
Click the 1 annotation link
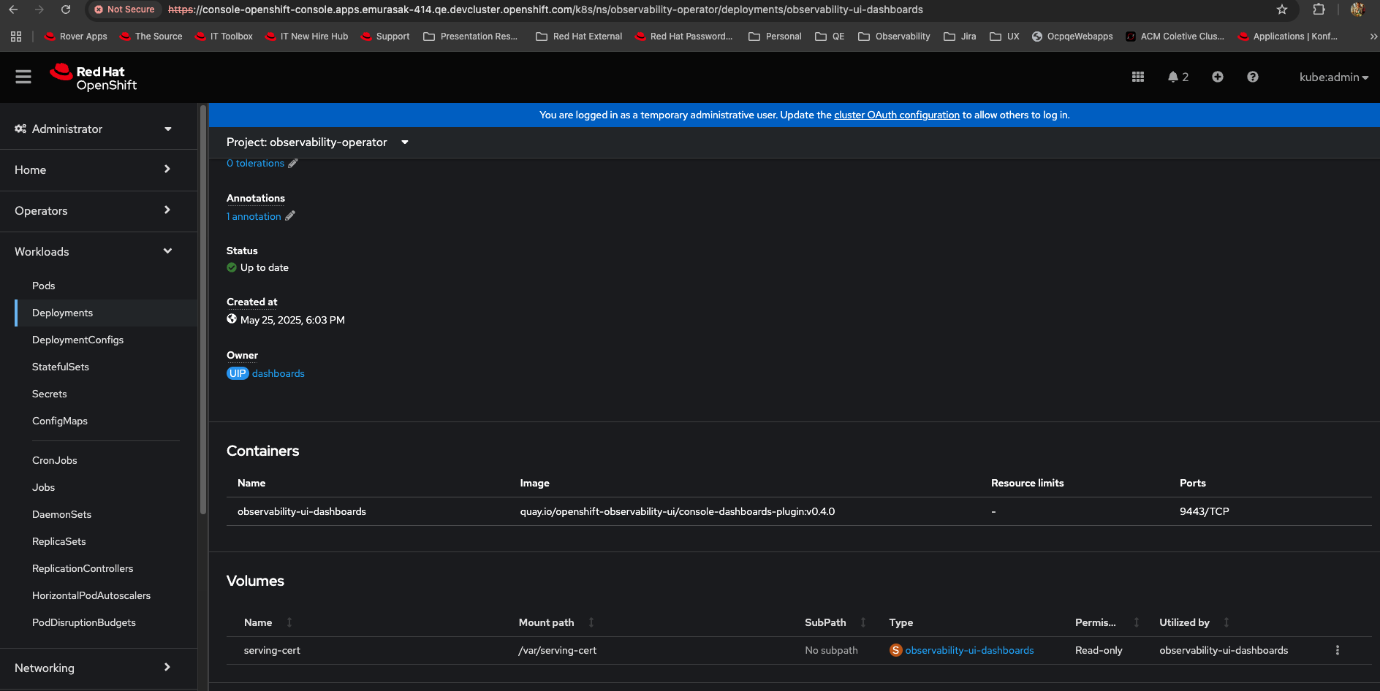coord(254,216)
